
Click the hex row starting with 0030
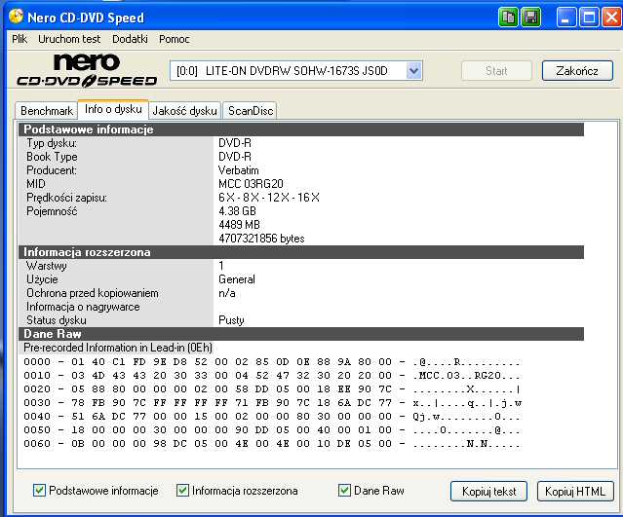point(272,403)
